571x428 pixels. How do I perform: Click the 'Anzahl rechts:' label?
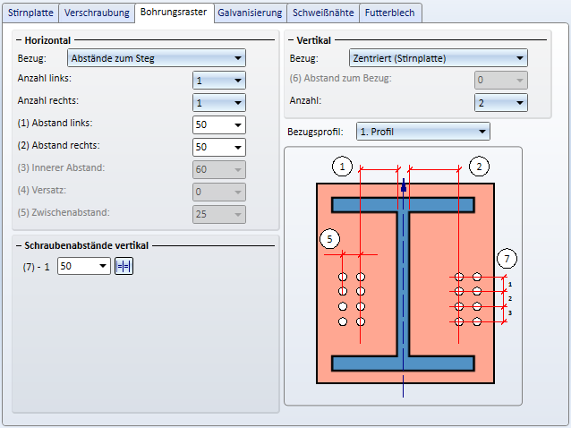[x=48, y=100]
